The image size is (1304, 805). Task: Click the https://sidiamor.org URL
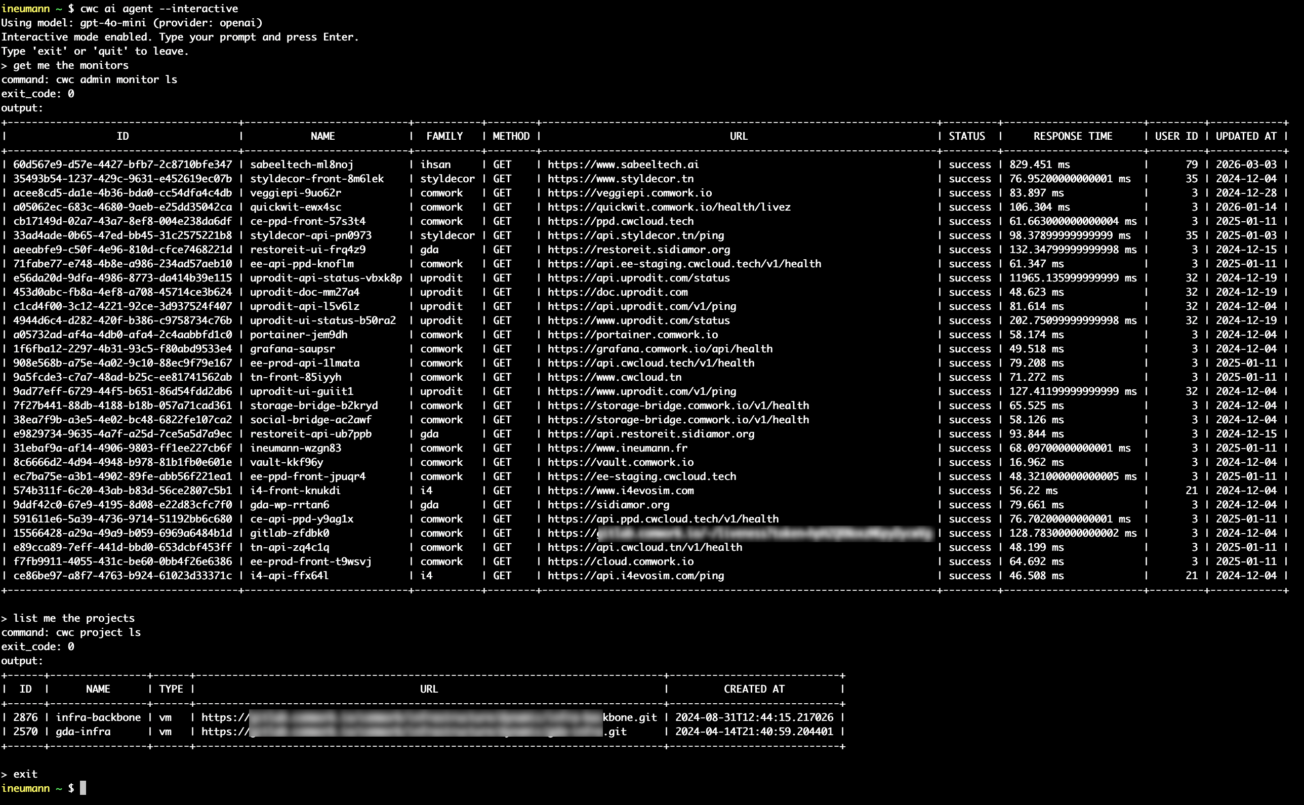pyautogui.click(x=608, y=505)
